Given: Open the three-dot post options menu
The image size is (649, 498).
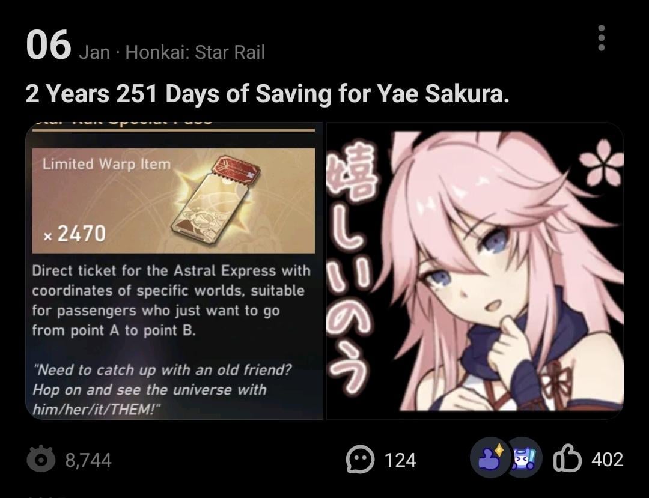Looking at the screenshot, I should 602,38.
